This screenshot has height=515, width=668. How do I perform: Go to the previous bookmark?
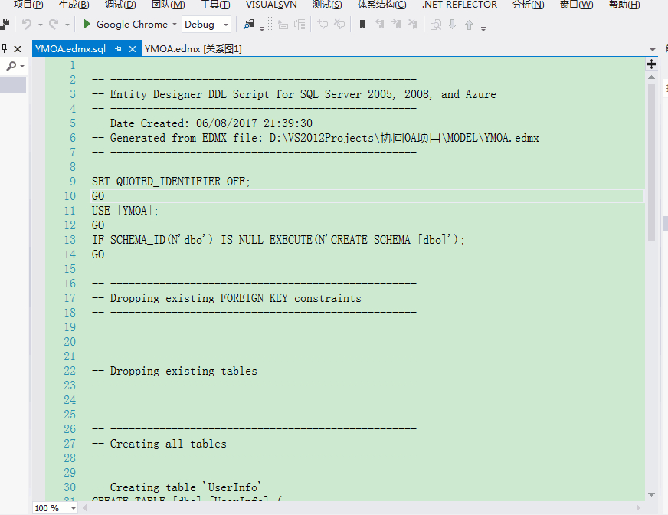380,25
